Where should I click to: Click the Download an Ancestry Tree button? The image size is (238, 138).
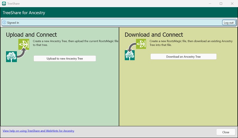coord(183,57)
